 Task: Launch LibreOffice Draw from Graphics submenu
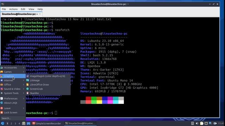tap(48, 85)
